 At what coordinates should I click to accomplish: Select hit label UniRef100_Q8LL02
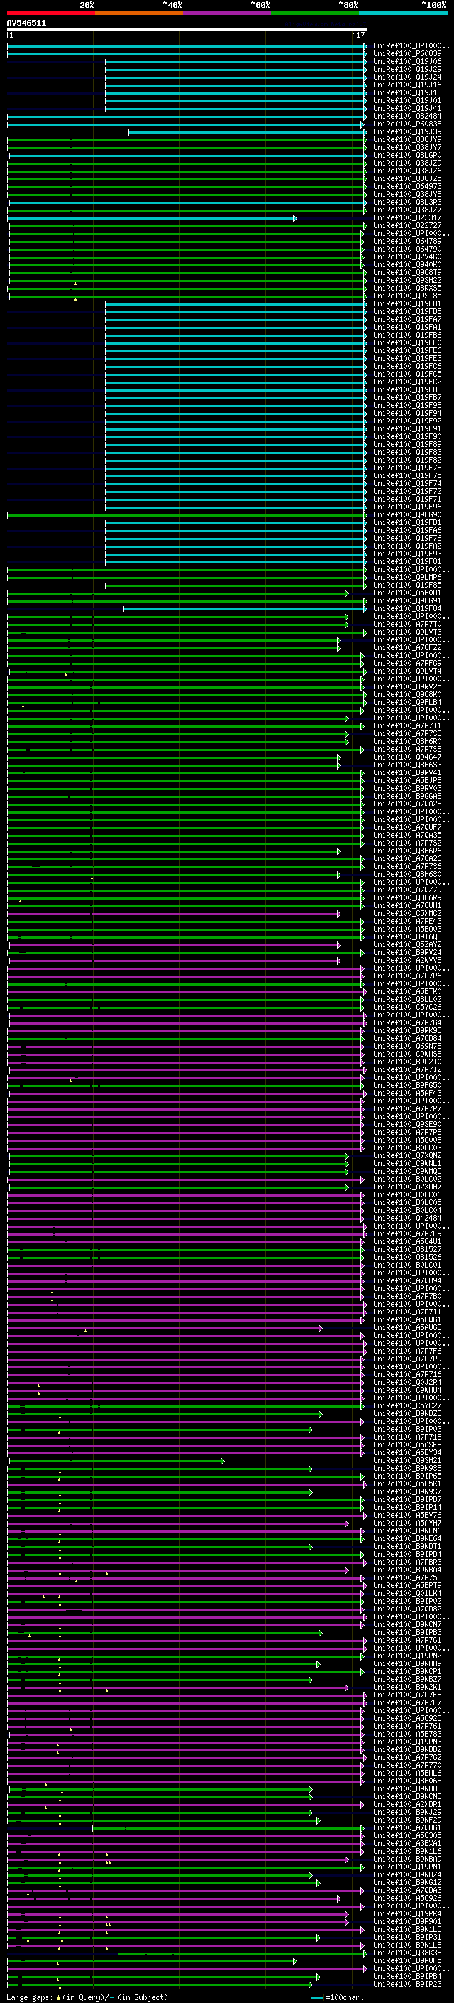[407, 1000]
